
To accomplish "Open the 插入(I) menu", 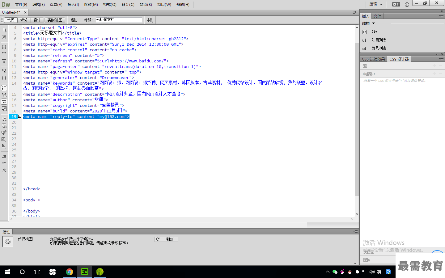I will tap(73, 5).
